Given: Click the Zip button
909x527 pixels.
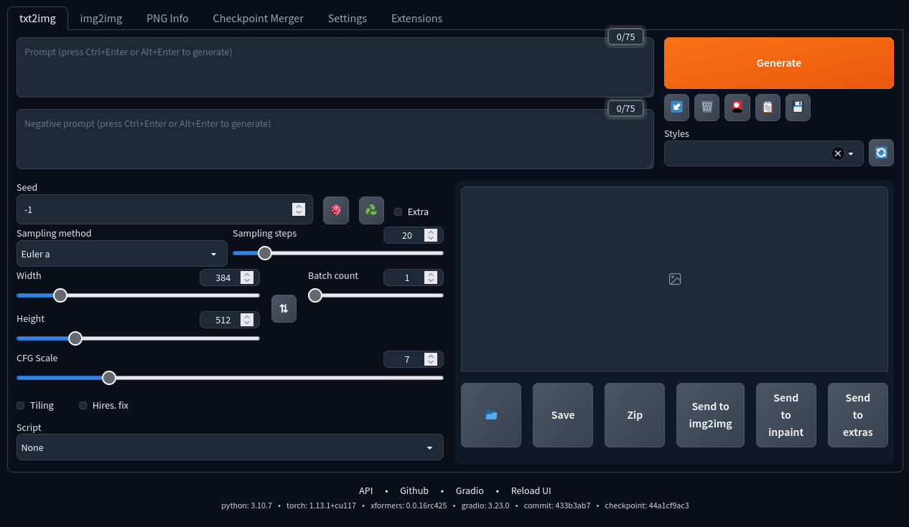Looking at the screenshot, I should pyautogui.click(x=635, y=415).
